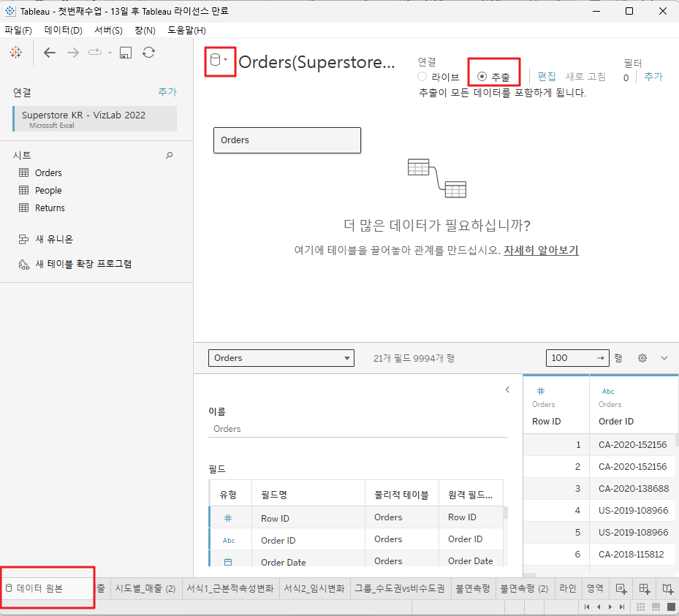This screenshot has height=616, width=679.
Task: Click the 새로 고침 extract refresh link
Action: (585, 77)
